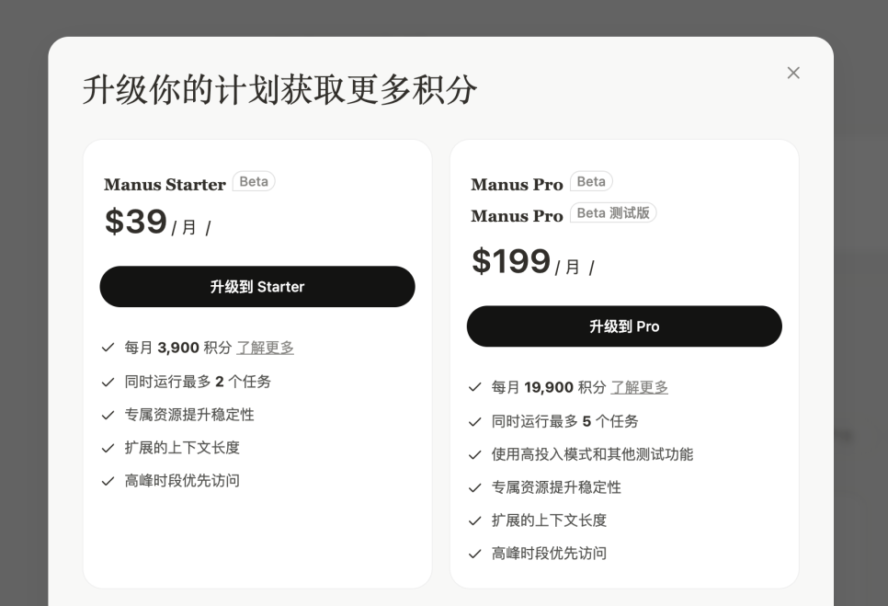
Task: Click checkmark next to 每月 19,900 积分
Action: [x=474, y=388]
